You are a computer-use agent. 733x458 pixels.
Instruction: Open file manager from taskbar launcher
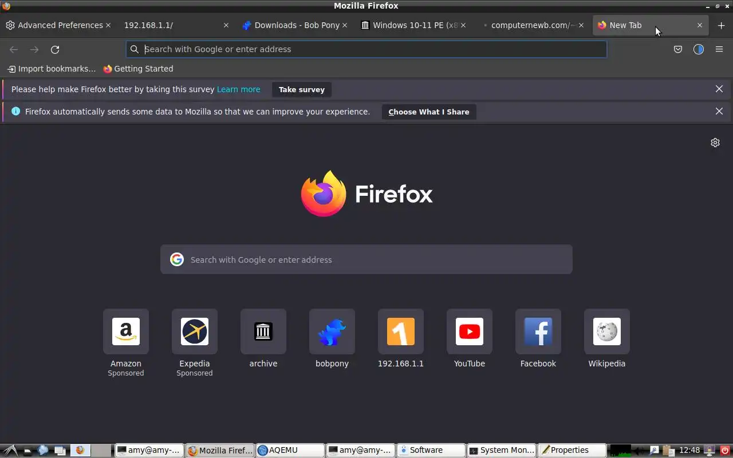click(27, 451)
